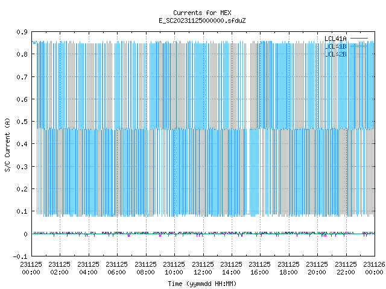Image resolution: width=386 pixels, height=289 pixels.
Task: Click the 0 y-axis tick label
Action: pos(25,234)
